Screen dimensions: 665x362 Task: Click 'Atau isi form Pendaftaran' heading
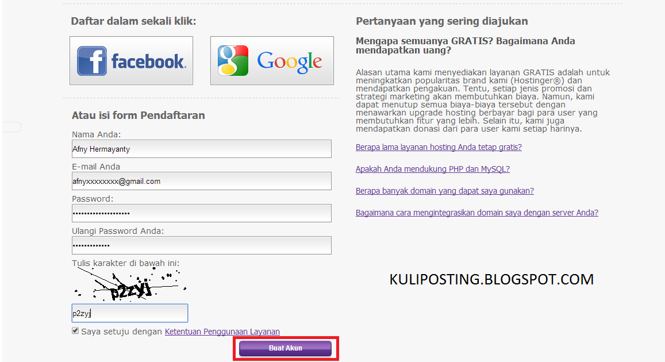139,115
